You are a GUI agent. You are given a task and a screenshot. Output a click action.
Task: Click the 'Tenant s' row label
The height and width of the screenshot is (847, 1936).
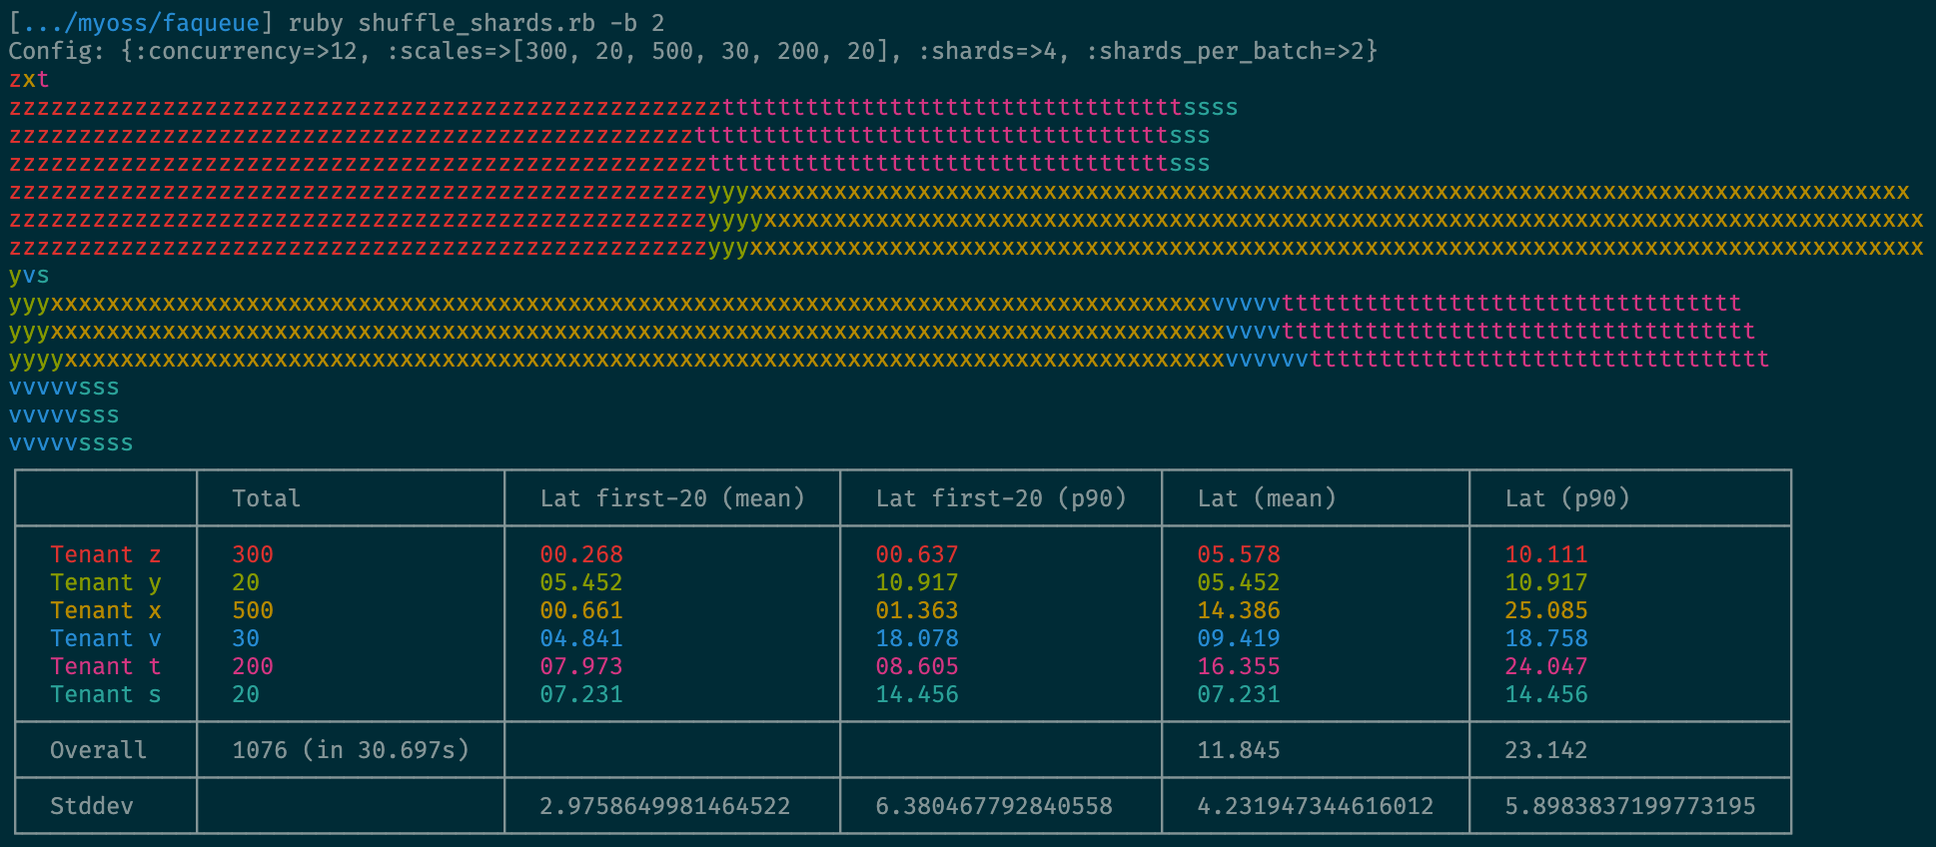pos(106,694)
